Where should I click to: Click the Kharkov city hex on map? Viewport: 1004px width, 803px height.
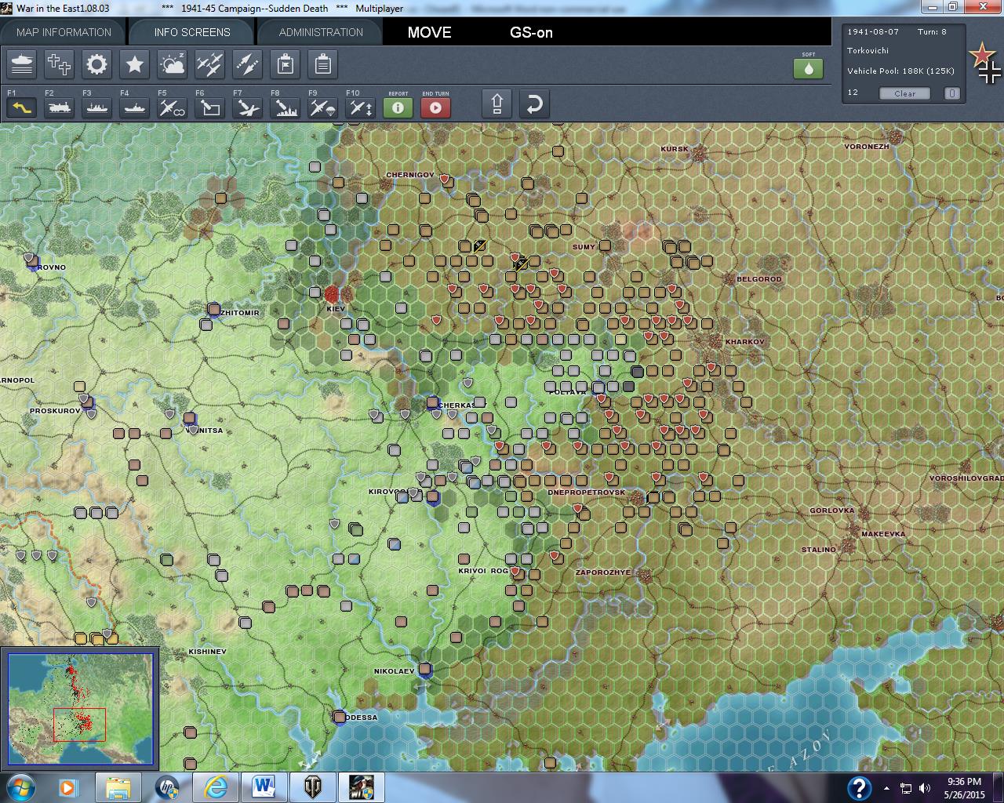click(x=715, y=342)
